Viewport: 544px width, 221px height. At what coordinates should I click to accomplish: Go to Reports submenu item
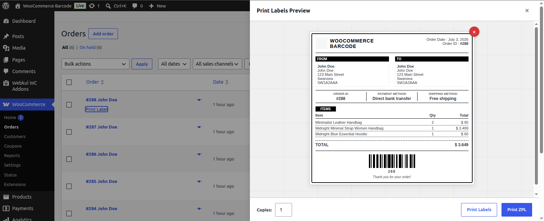click(x=12, y=155)
